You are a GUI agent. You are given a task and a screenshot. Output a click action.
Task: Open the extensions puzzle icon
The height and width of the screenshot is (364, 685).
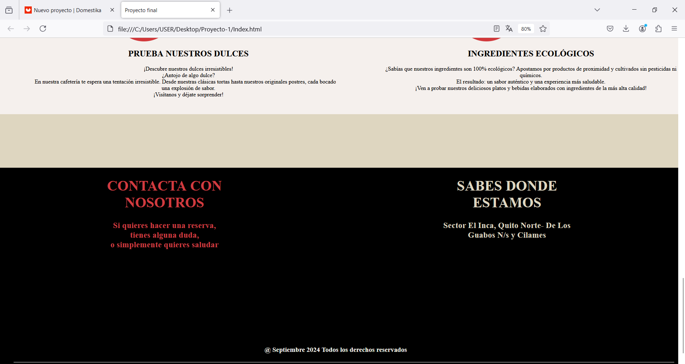tap(659, 29)
